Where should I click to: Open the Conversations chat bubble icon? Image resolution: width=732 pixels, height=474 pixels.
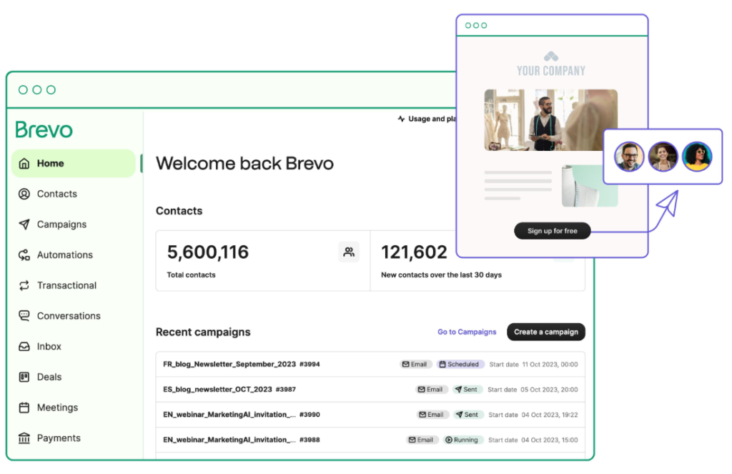24,315
